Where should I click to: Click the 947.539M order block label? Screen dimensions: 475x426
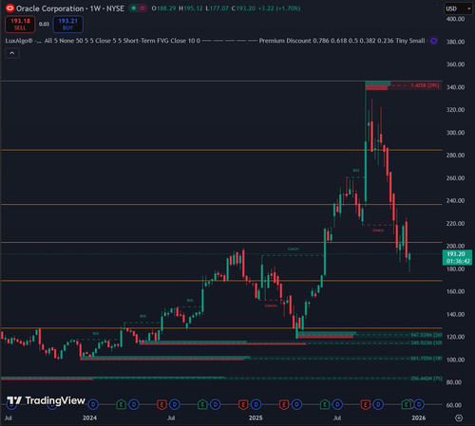pos(427,335)
